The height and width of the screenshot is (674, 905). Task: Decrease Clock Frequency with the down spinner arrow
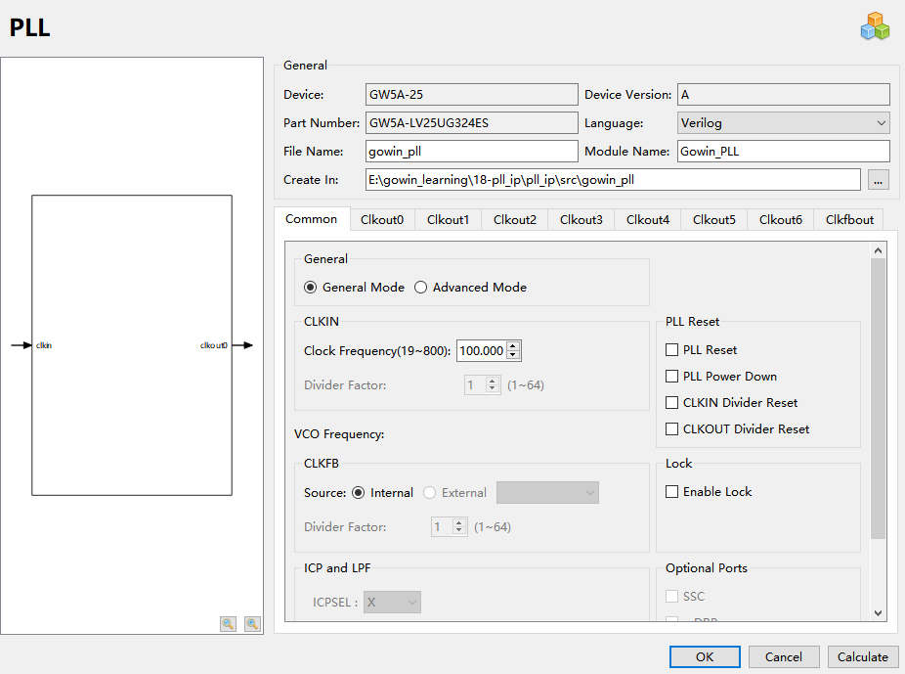[x=513, y=355]
